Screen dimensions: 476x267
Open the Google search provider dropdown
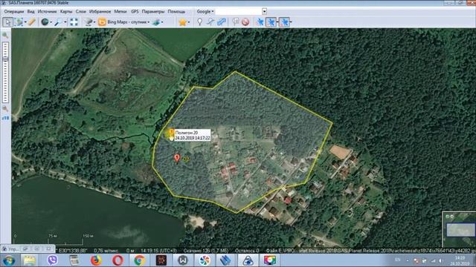(x=205, y=12)
